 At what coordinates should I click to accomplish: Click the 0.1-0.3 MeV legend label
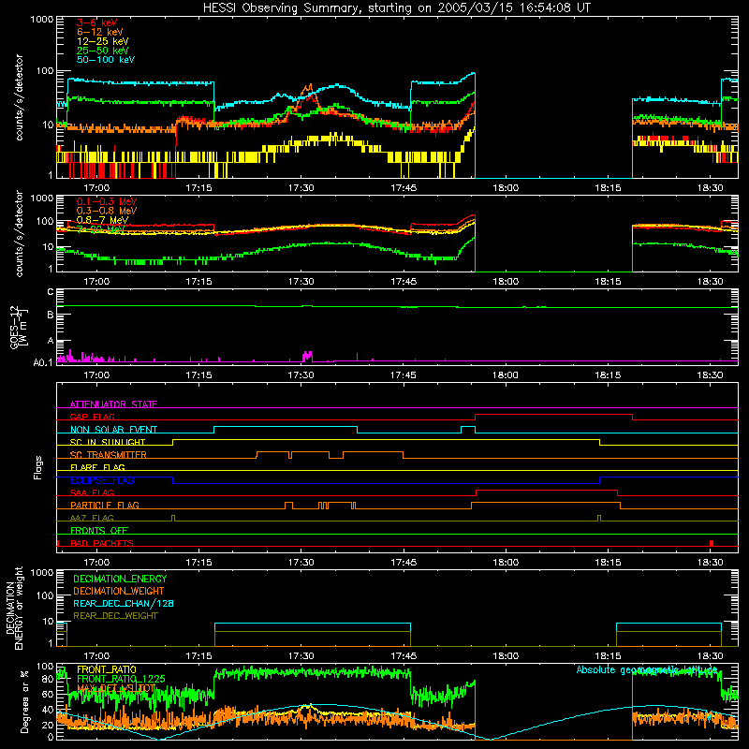pyautogui.click(x=107, y=201)
